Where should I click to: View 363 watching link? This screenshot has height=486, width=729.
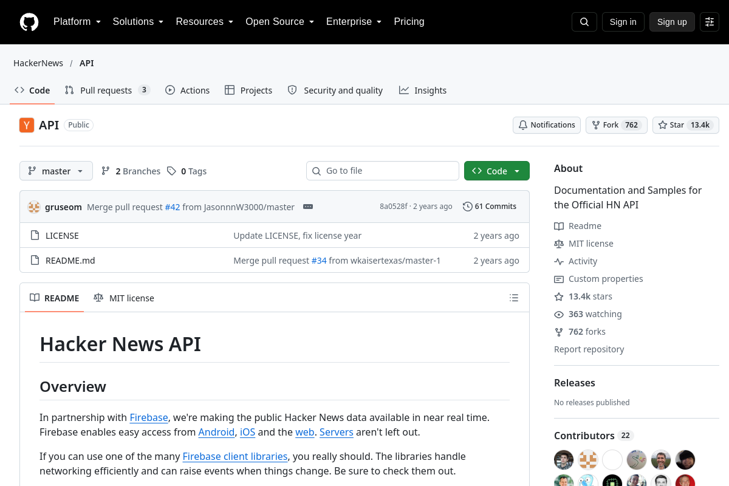pyautogui.click(x=588, y=314)
